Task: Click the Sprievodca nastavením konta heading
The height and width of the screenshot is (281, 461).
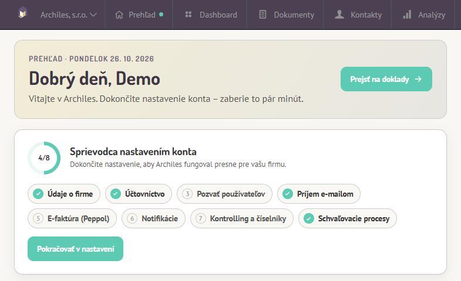Action: (133, 152)
